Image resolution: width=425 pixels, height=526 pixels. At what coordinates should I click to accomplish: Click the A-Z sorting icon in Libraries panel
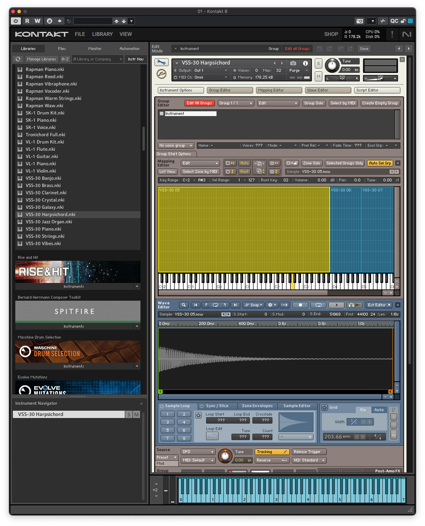65,58
